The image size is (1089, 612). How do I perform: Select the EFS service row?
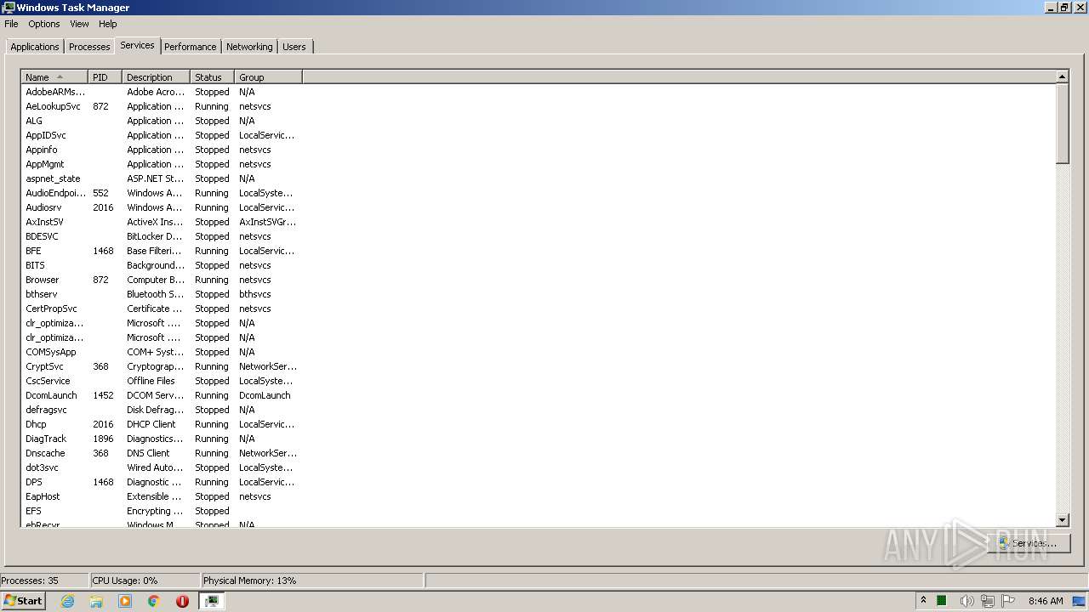[x=162, y=511]
